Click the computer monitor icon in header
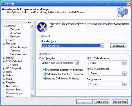Screen dimensions: 132x106 [122, 12]
